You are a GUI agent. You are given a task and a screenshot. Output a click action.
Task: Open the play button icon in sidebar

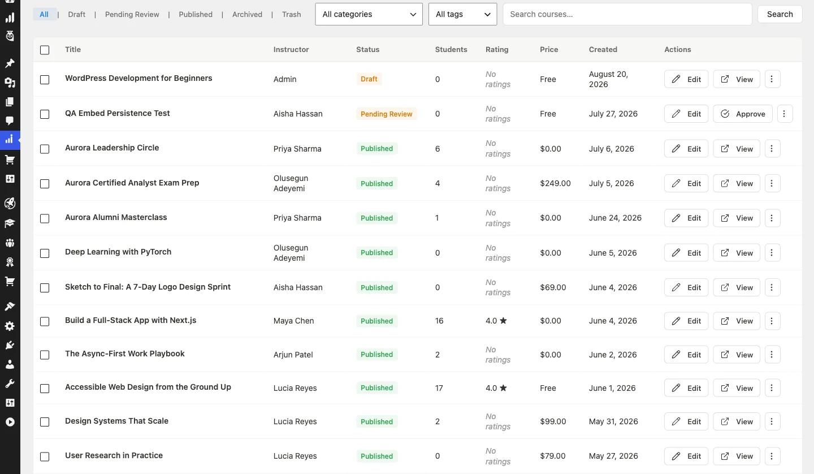point(10,422)
